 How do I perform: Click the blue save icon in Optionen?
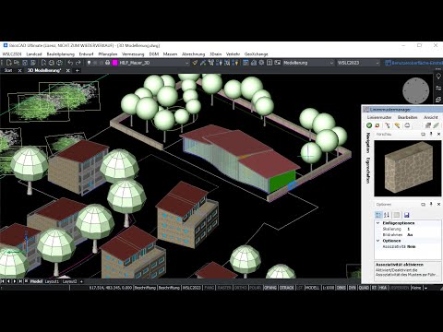406,215
